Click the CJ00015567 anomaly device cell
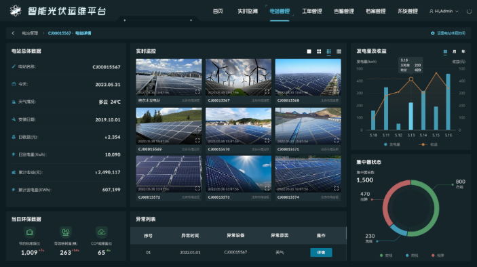 235,252
